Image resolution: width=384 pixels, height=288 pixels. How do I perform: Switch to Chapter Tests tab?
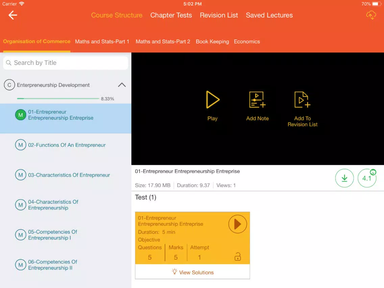click(171, 15)
